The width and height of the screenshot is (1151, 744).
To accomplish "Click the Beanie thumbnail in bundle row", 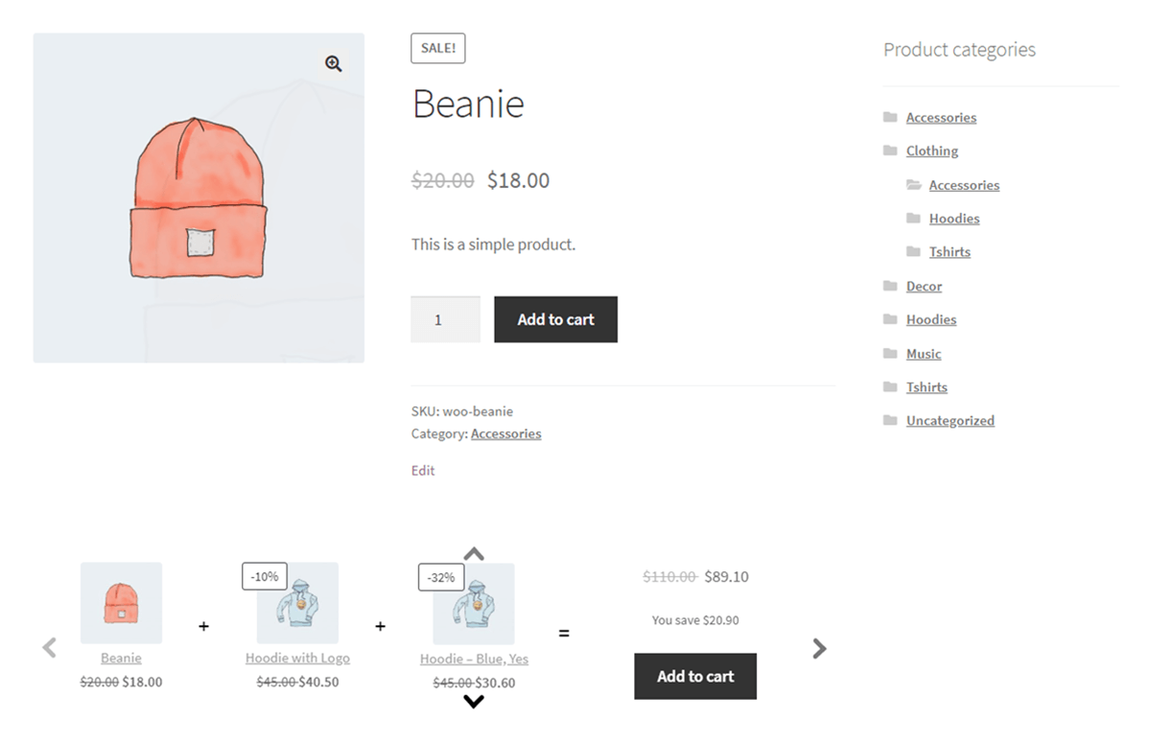I will pyautogui.click(x=121, y=603).
